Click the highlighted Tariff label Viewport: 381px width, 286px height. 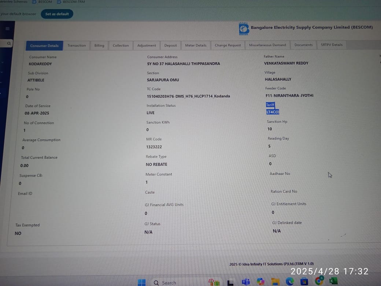coord(270,105)
